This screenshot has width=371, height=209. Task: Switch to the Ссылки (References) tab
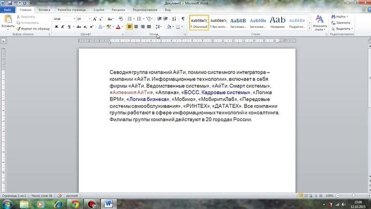tap(99, 10)
